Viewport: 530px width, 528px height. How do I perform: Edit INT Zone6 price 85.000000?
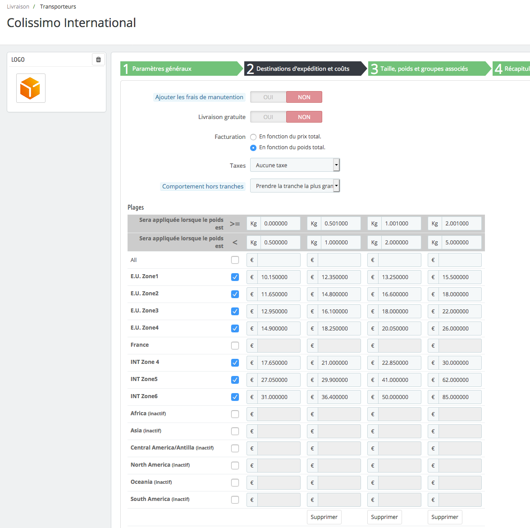click(460, 397)
